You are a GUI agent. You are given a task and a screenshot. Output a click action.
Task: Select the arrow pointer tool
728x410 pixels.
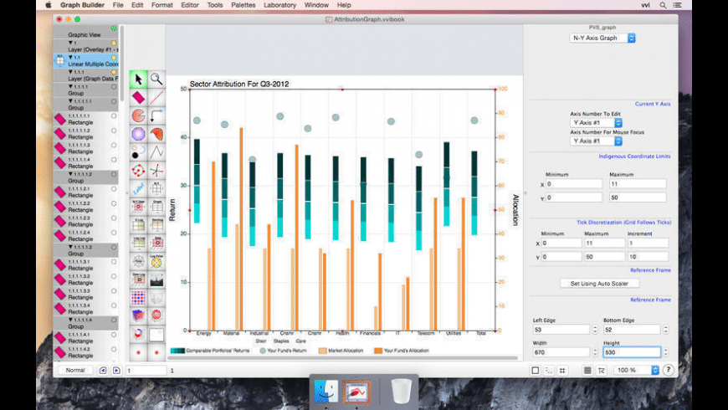tap(138, 79)
